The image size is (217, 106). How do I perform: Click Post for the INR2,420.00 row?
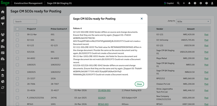206,35
